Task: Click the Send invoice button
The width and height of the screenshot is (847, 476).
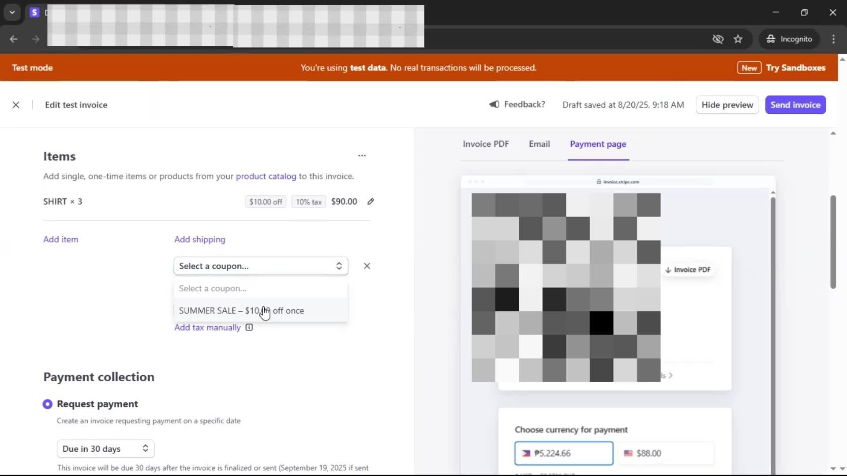Action: click(x=795, y=105)
